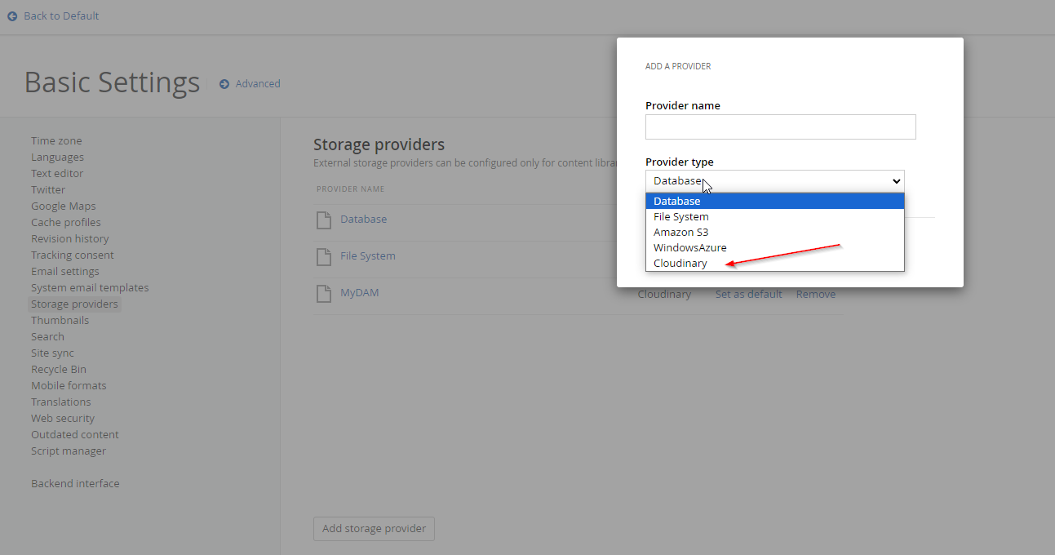Open Revision history settings
1055x555 pixels.
[70, 239]
